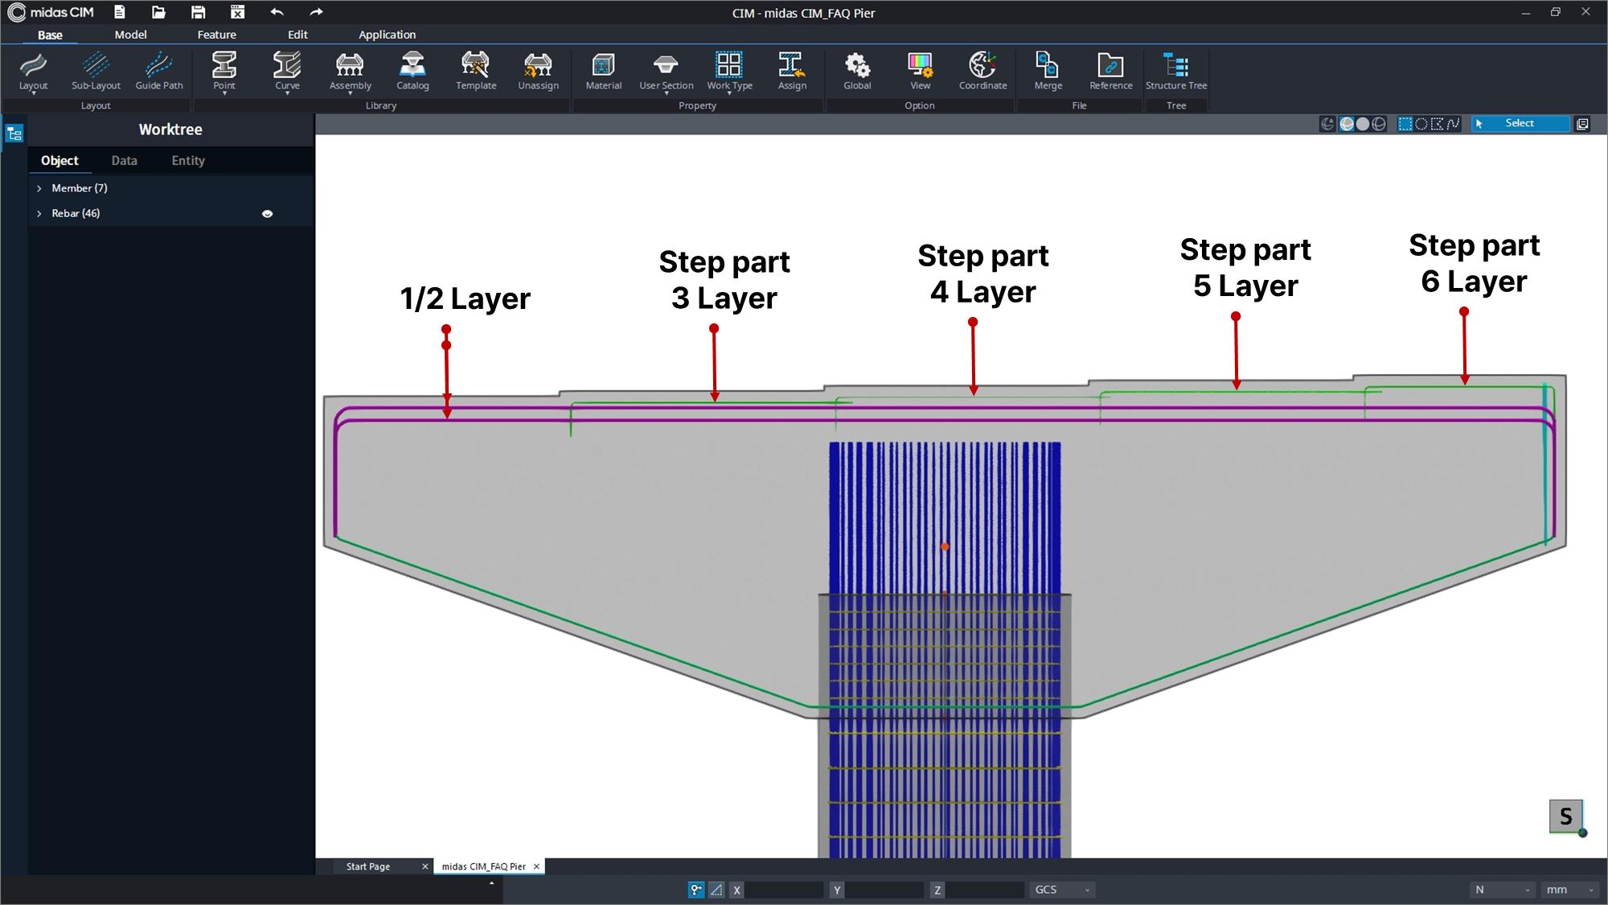Click the Open folder icon in title bar

[158, 12]
